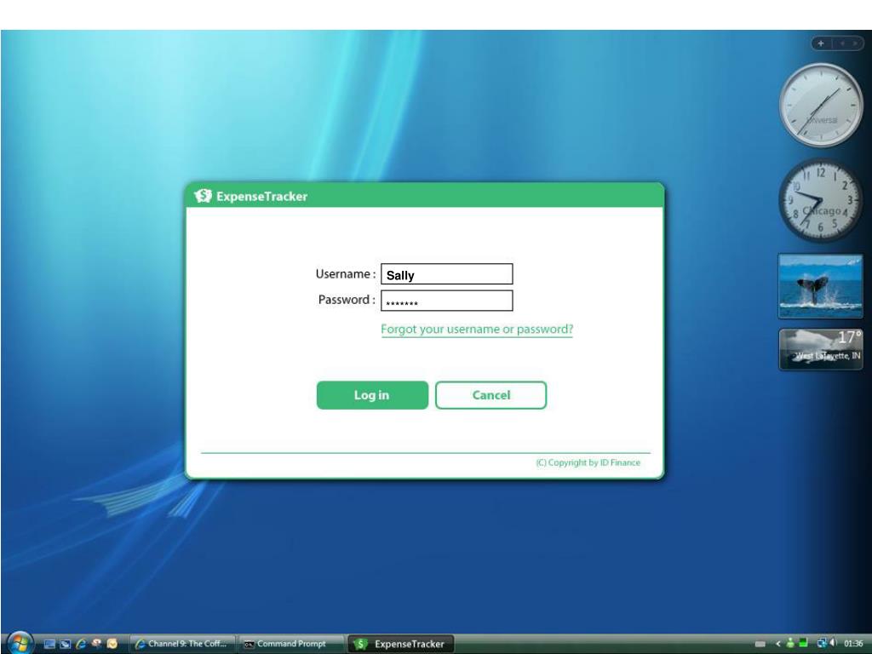This screenshot has width=872, height=654.
Task: Click the yellow quick launch icon
Action: pos(112,644)
